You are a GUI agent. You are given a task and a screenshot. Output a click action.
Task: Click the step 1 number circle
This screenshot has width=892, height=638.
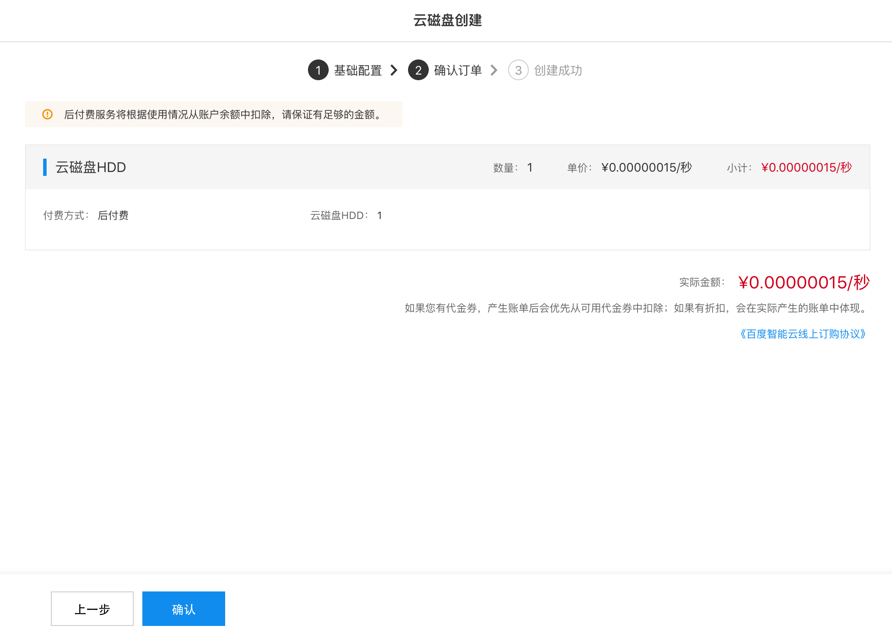[x=318, y=70]
